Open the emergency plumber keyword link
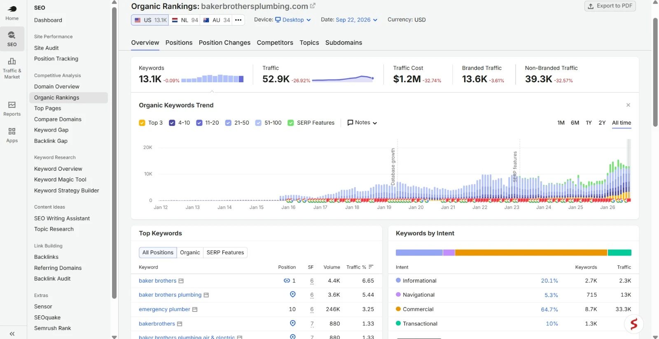Viewport: 659px width, 339px height. pyautogui.click(x=164, y=309)
